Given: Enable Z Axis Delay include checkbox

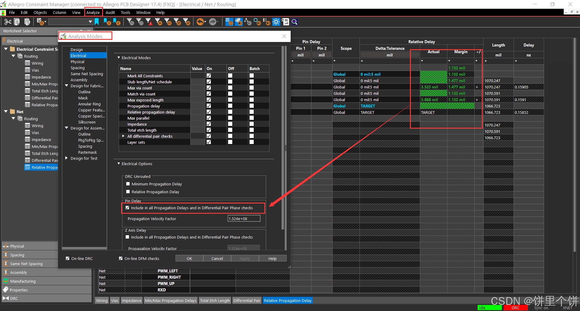Looking at the screenshot, I should coord(127,237).
